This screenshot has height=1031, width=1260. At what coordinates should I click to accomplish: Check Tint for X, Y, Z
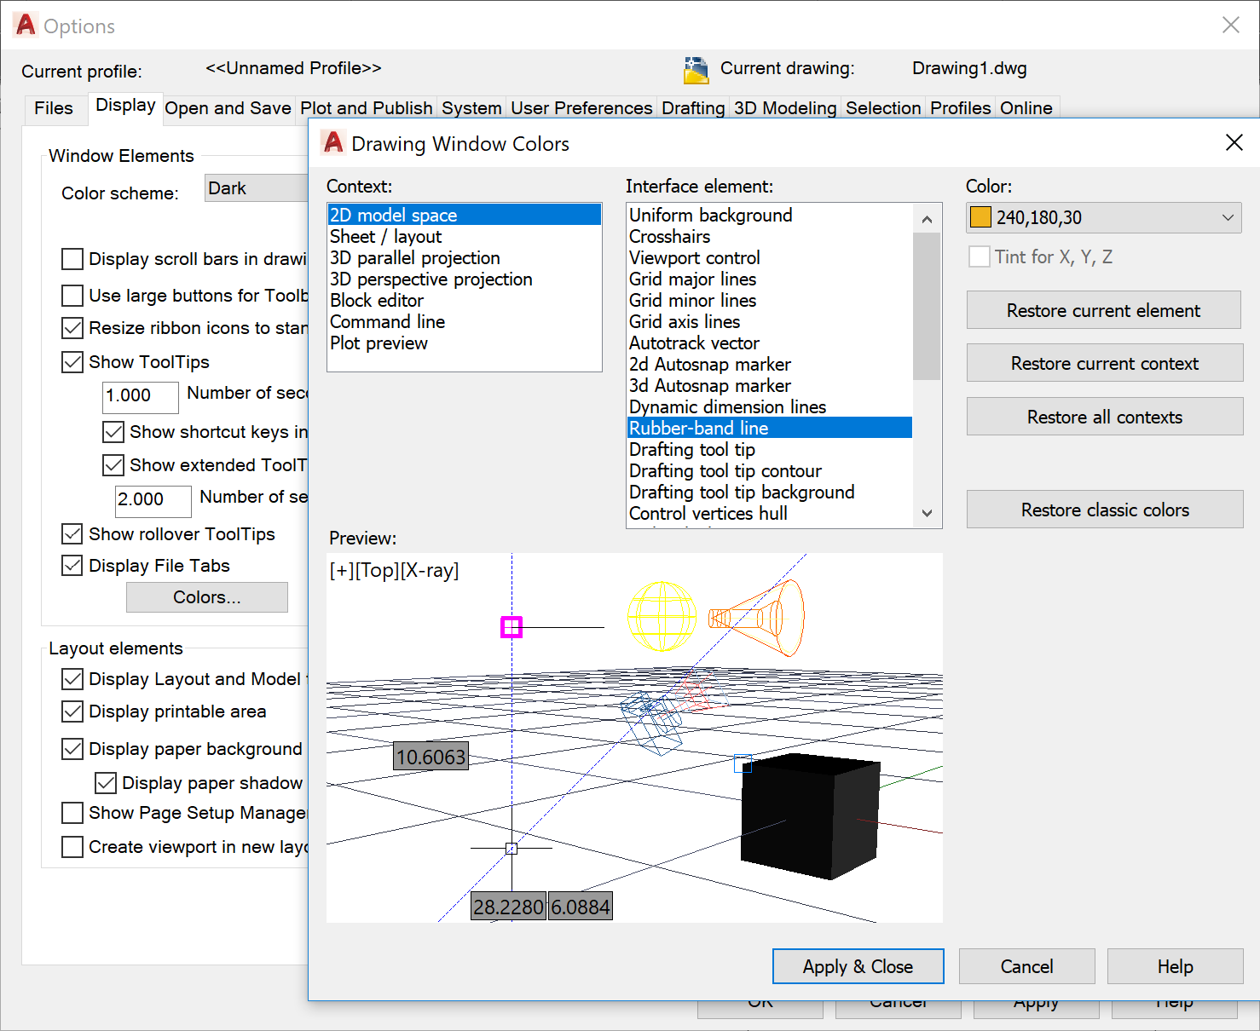coord(980,256)
